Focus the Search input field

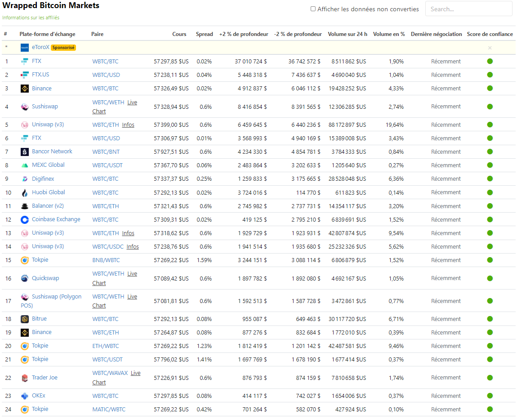pyautogui.click(x=468, y=9)
